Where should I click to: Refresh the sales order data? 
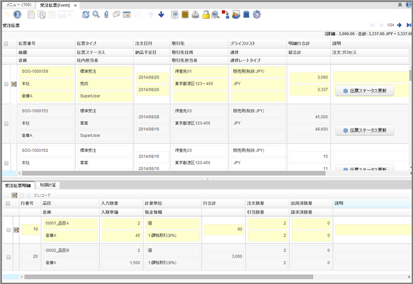tap(86, 14)
